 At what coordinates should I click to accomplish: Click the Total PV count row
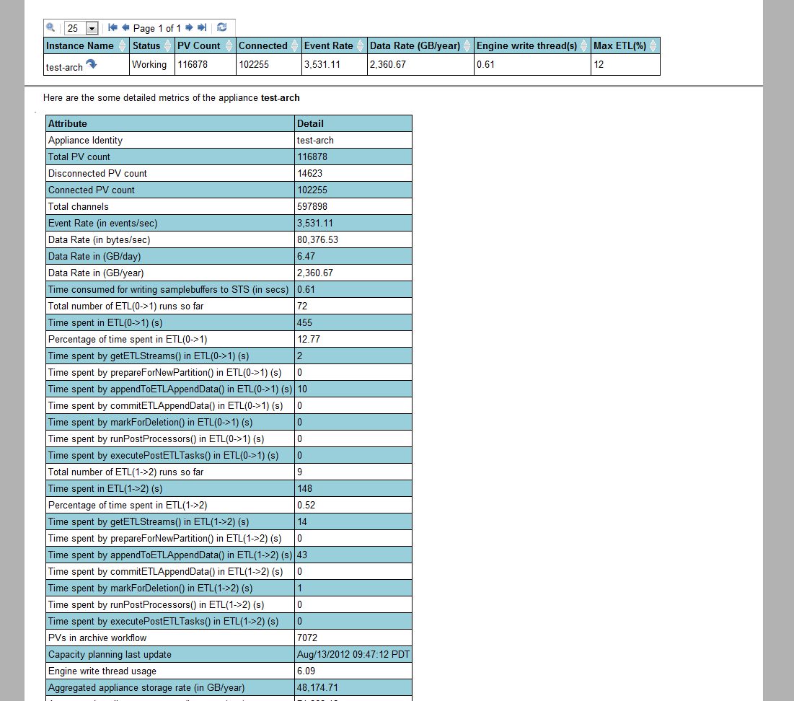[x=170, y=156]
